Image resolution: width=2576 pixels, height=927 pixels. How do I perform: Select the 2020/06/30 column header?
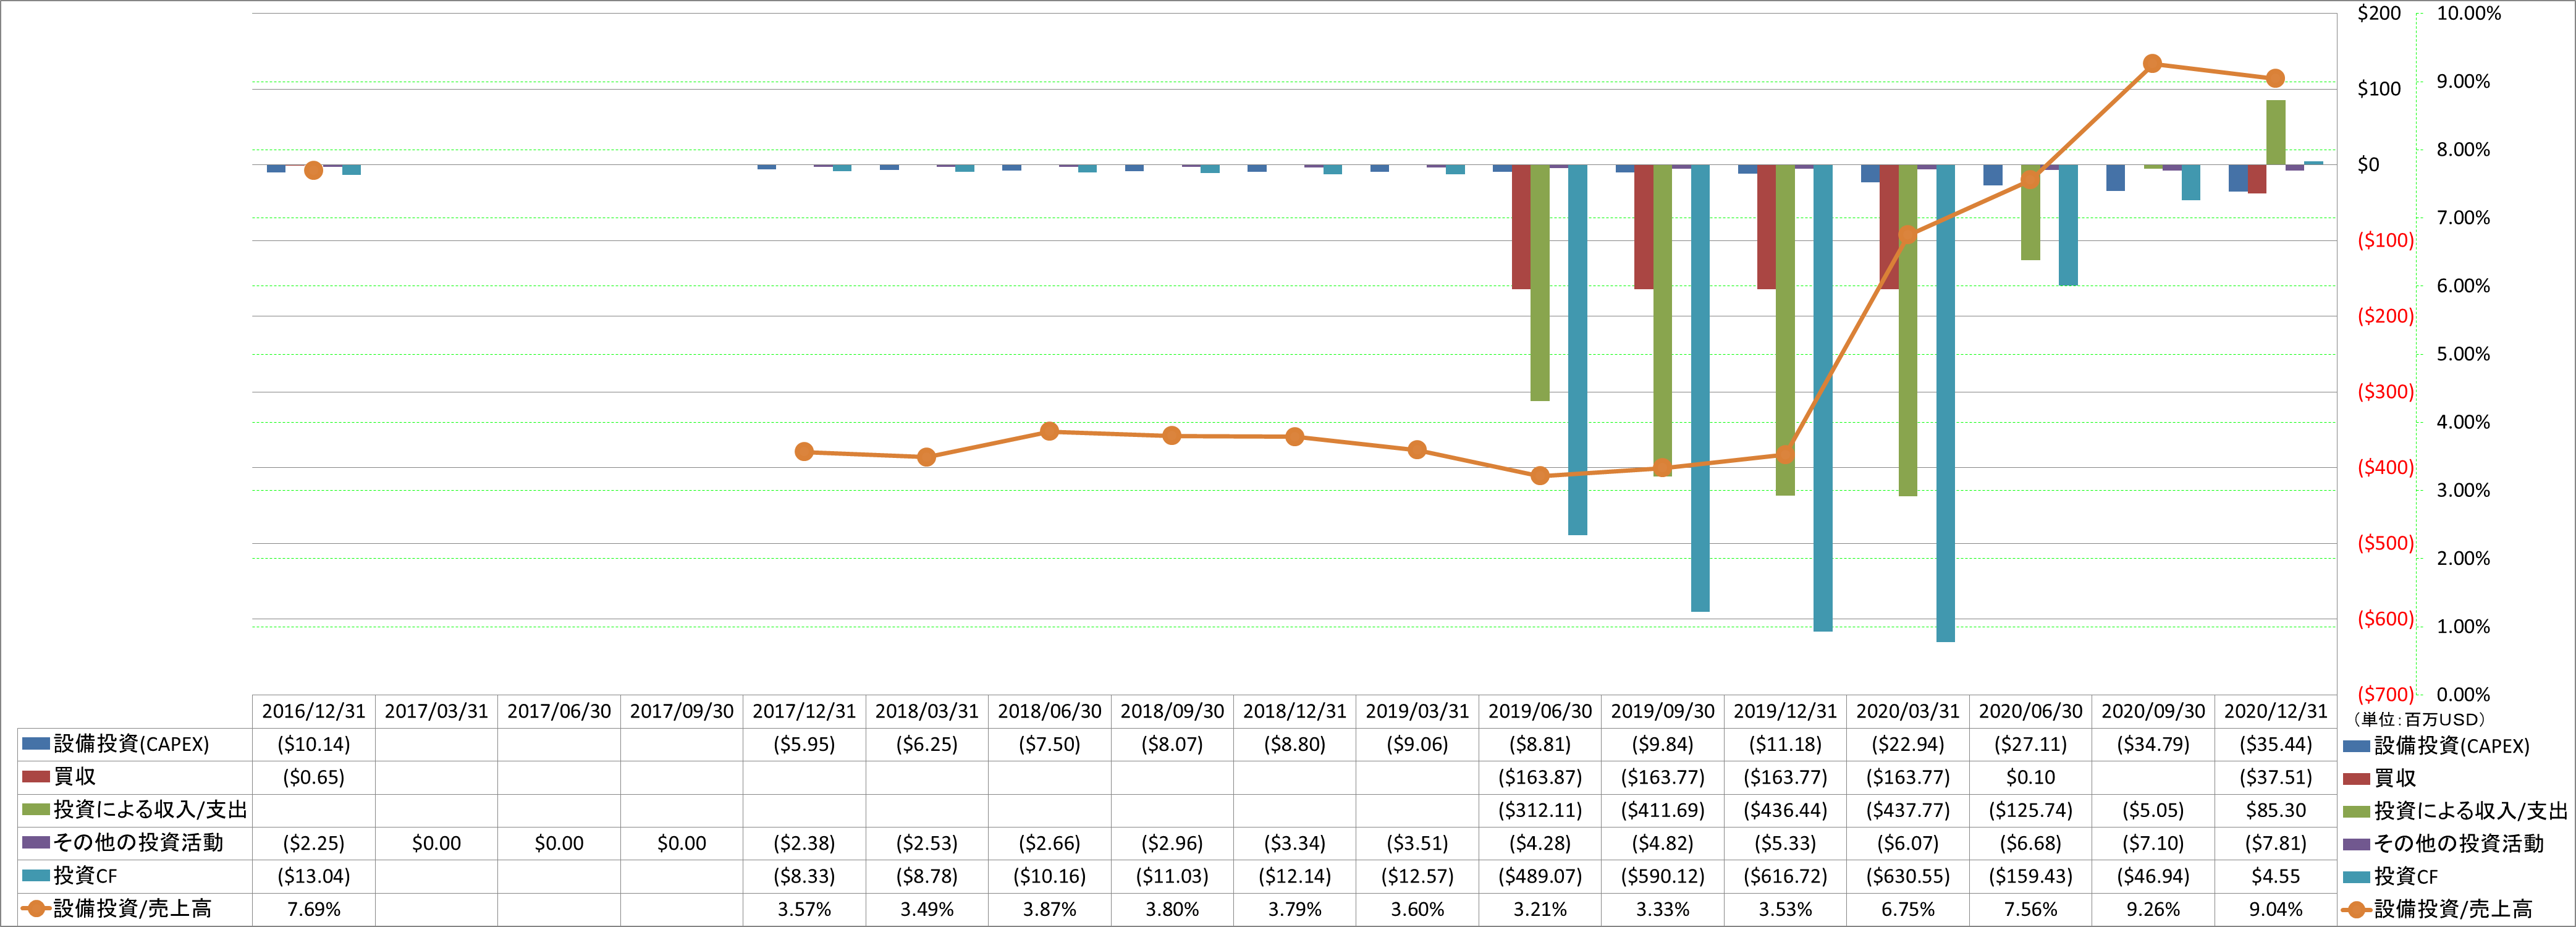(2031, 711)
